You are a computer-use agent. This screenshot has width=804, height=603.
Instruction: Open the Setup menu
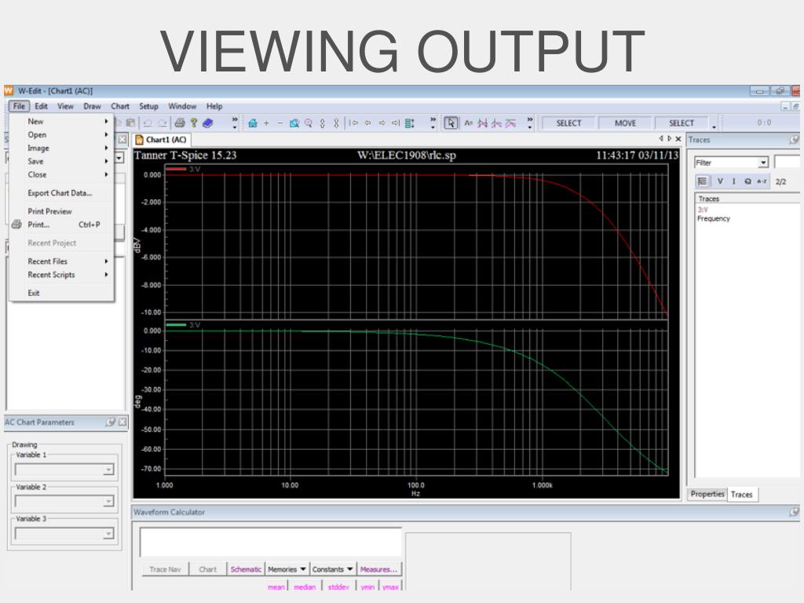tap(148, 106)
